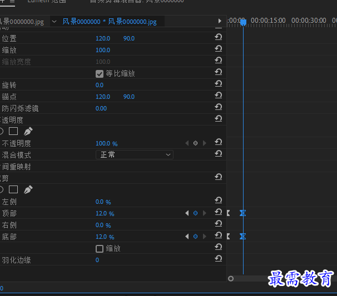
Task: Edit the 左侧 crop value 0.0 %
Action: click(x=103, y=202)
